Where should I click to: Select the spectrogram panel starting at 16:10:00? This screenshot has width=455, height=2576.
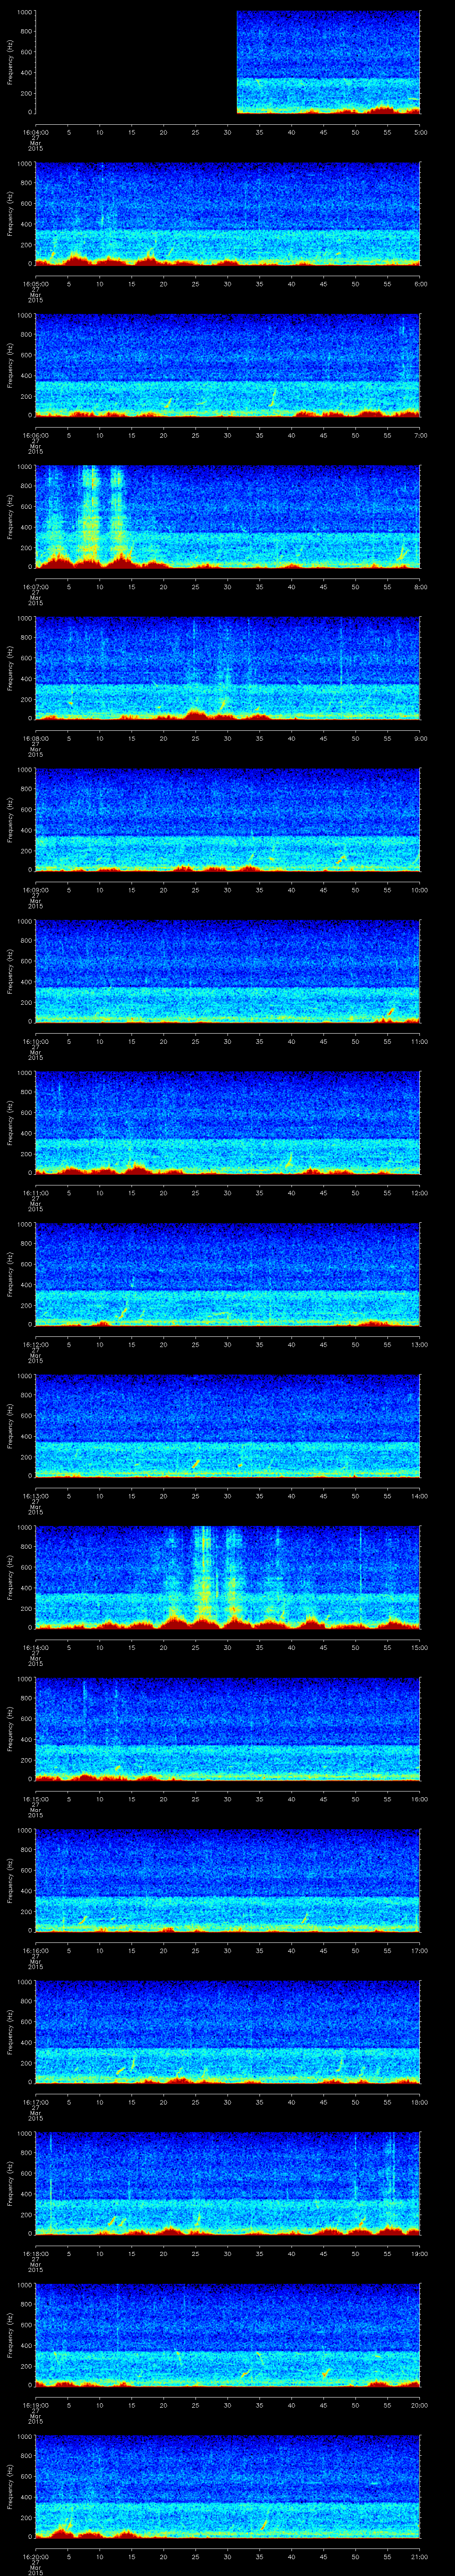pos(227,971)
